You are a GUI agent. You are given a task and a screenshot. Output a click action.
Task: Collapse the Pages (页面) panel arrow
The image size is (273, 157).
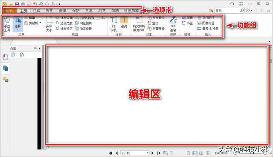[x=40, y=48]
